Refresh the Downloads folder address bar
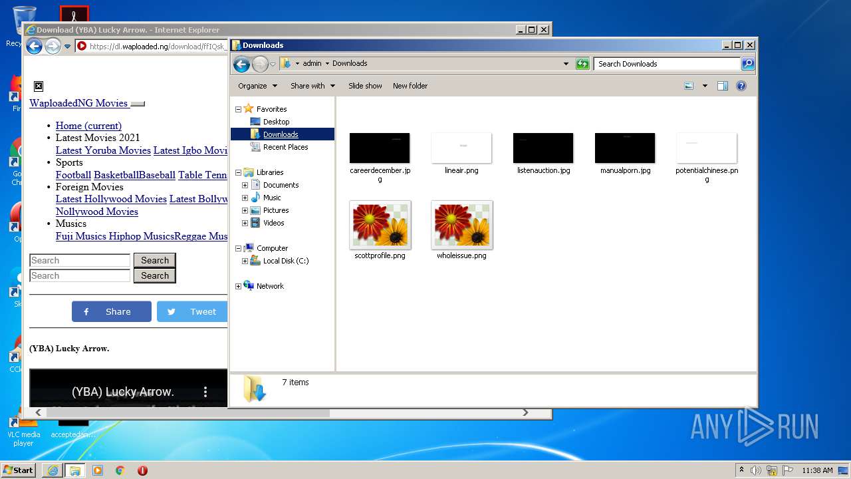The image size is (851, 479). click(x=582, y=64)
